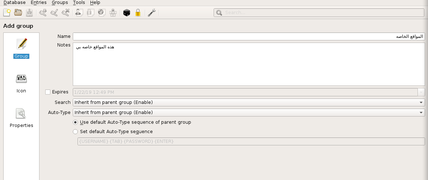Image resolution: width=428 pixels, height=180 pixels.
Task: Enable the Expires checkbox
Action: click(48, 92)
